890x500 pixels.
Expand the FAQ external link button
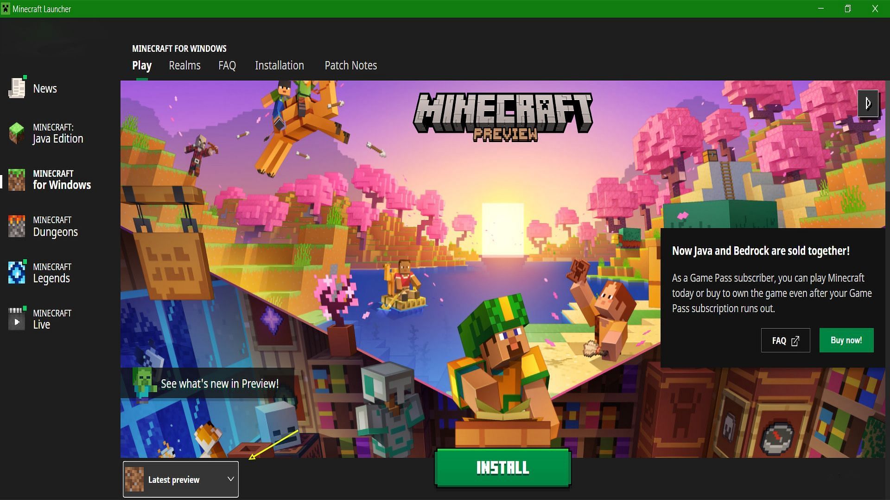click(786, 340)
